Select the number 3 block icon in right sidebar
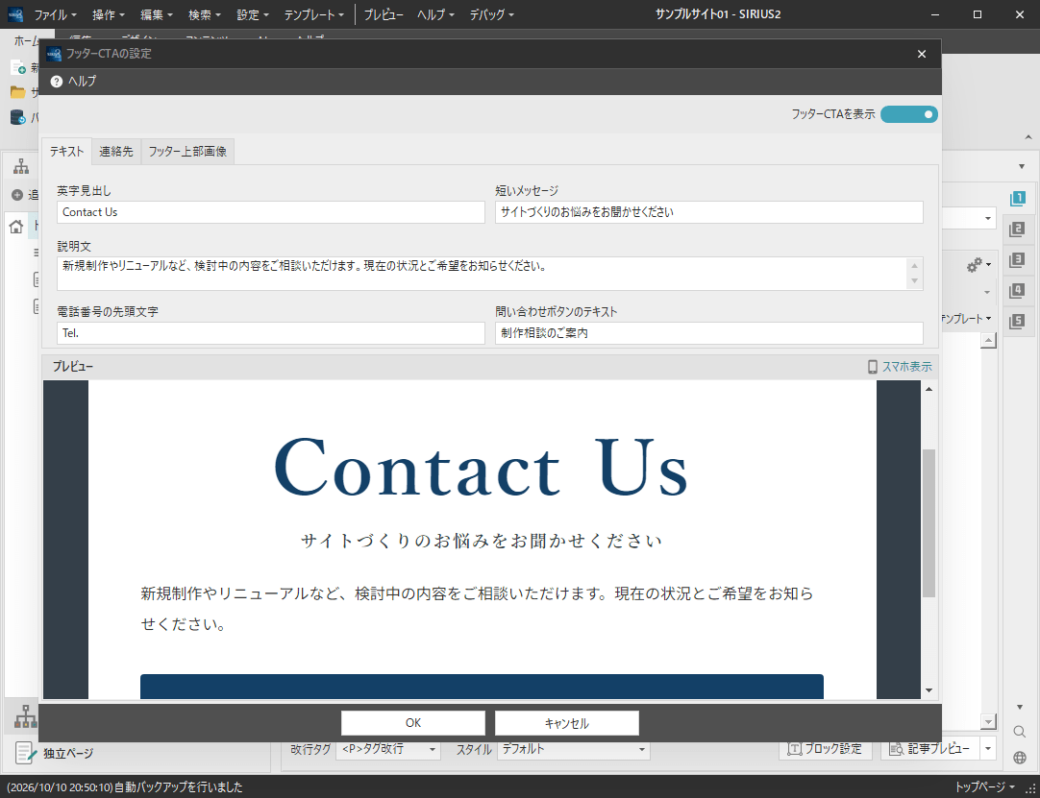Image resolution: width=1040 pixels, height=798 pixels. 1016,260
